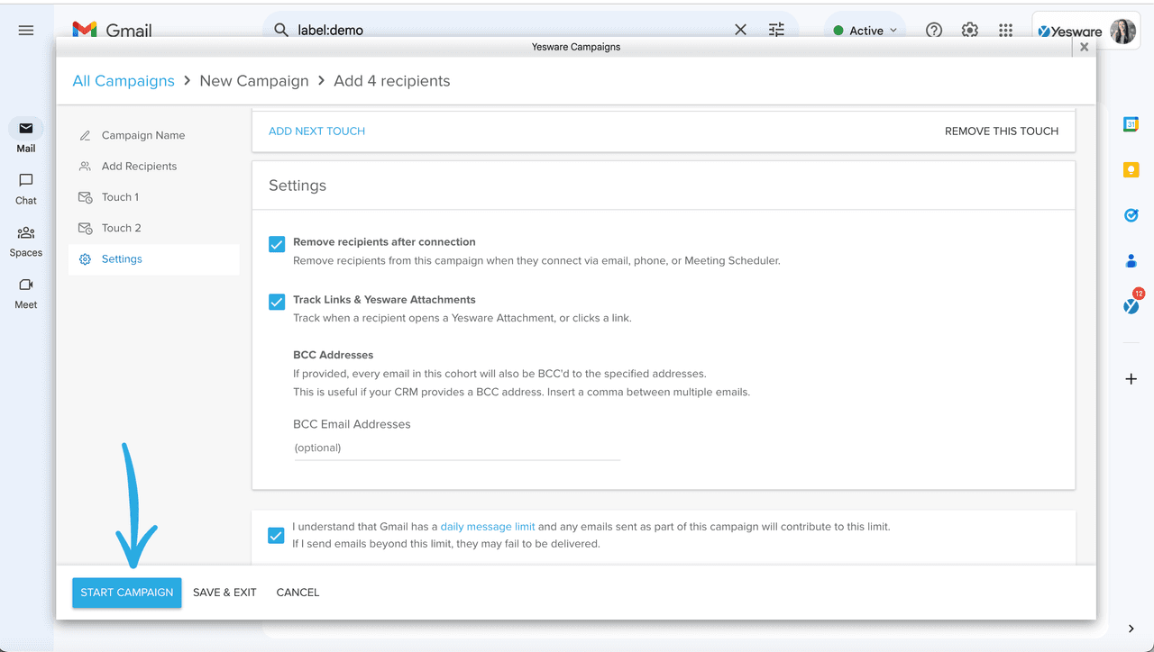Open Google Keep side panel icon
1154x652 pixels.
pos(1131,169)
